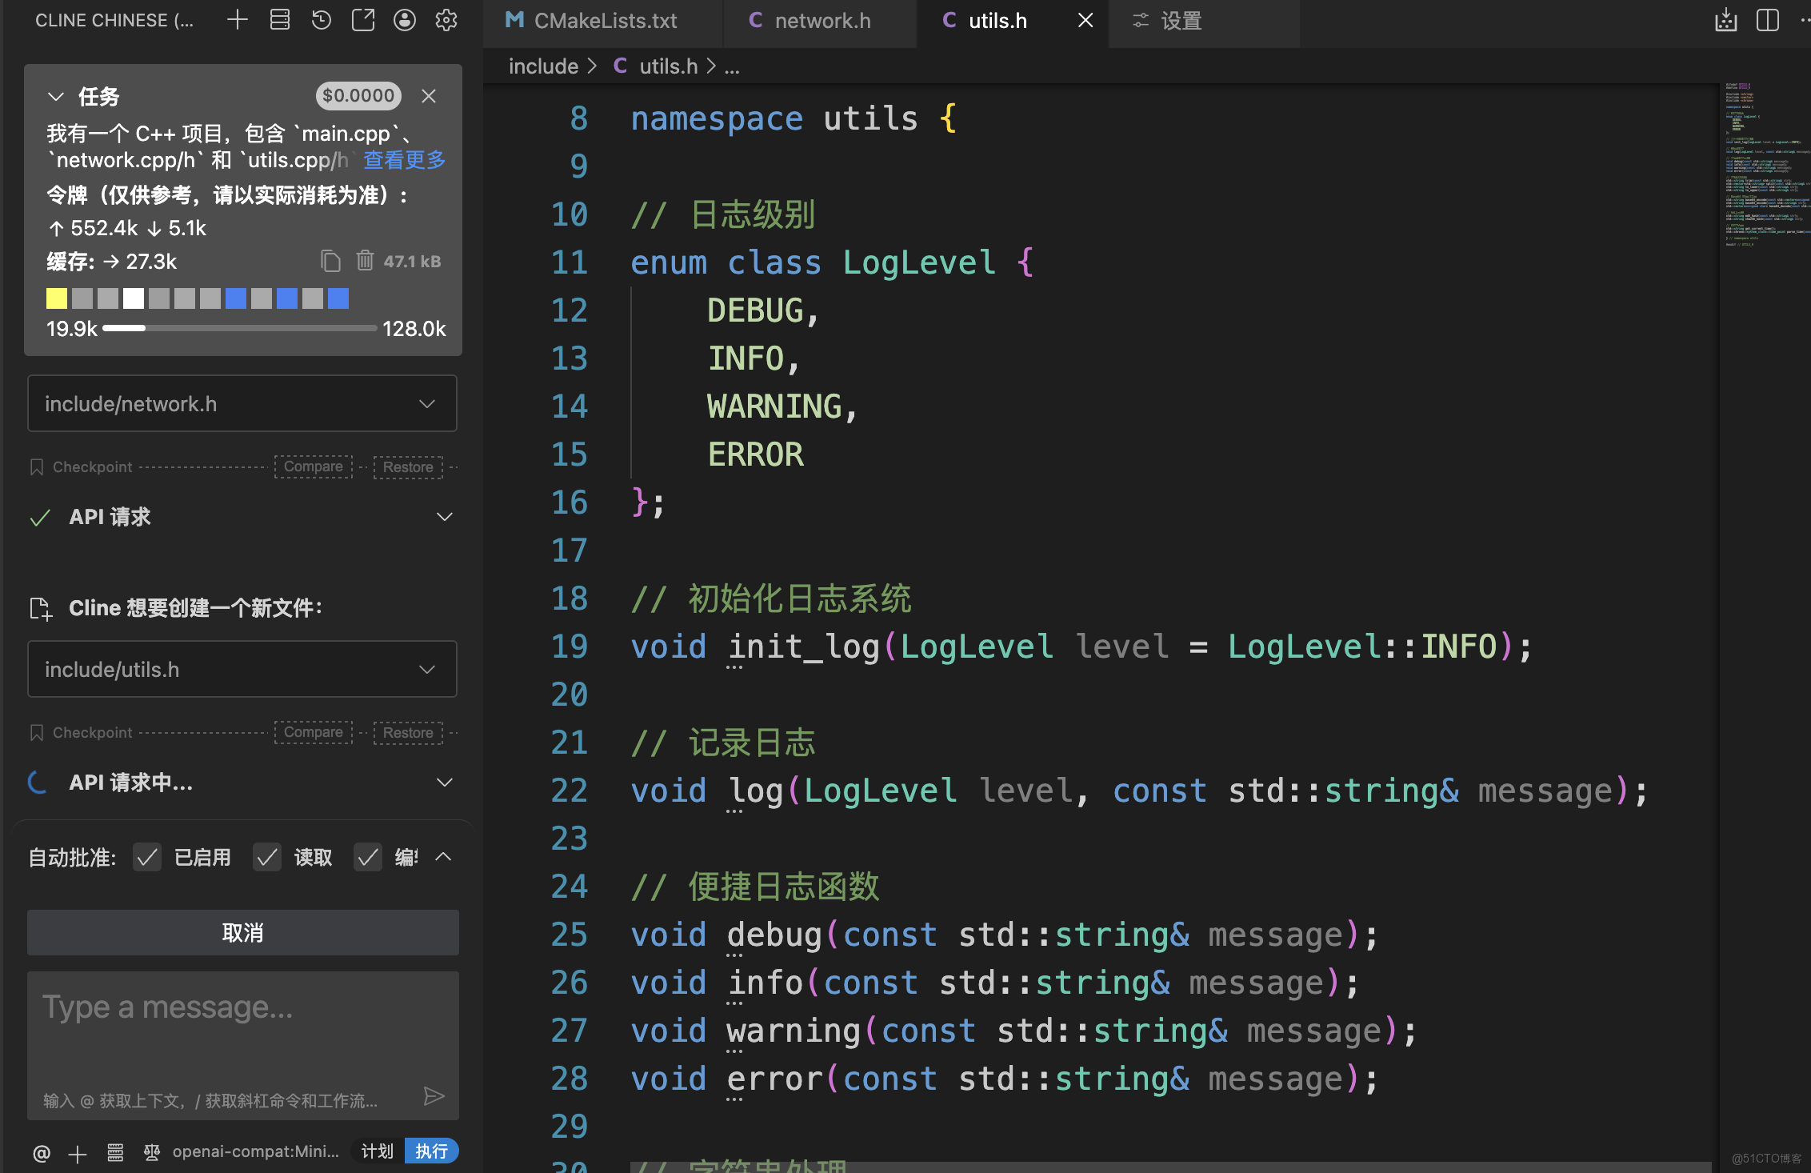This screenshot has height=1173, width=1811.
Task: Click the 取消 cancel button
Action: coord(242,932)
